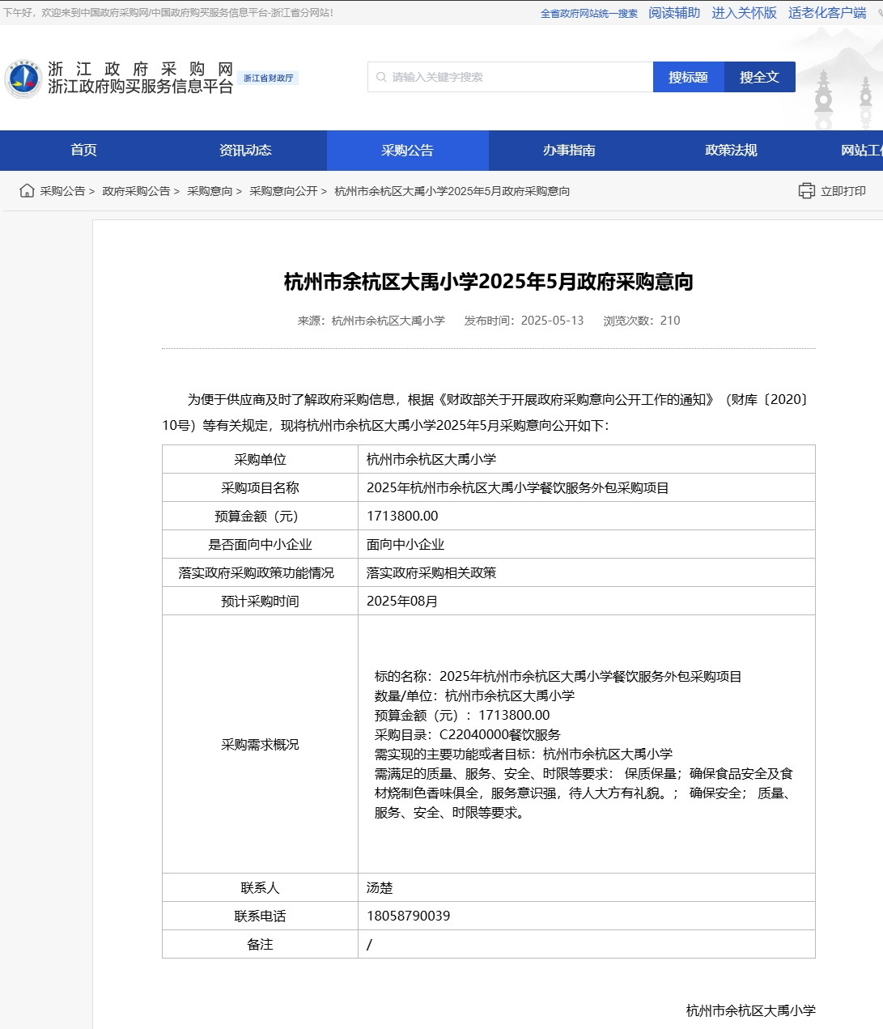Click the value 面向中小企业
Viewport: 883px width, 1029px height.
coord(405,544)
